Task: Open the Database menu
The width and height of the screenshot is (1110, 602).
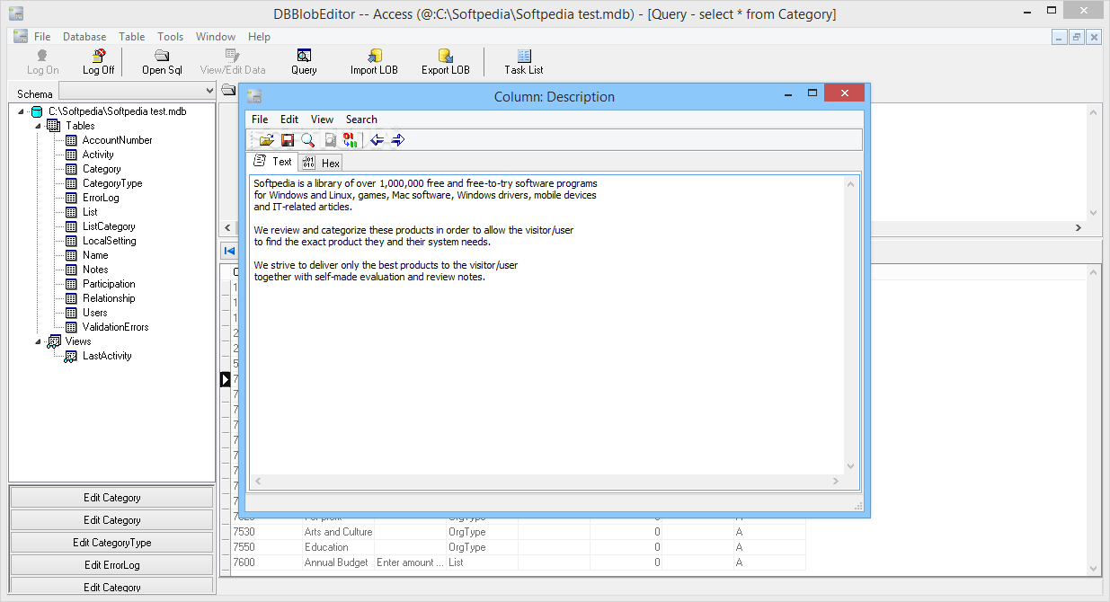Action: pyautogui.click(x=84, y=37)
